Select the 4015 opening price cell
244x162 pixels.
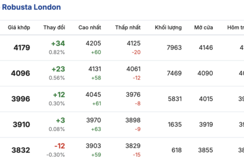pos(205,99)
